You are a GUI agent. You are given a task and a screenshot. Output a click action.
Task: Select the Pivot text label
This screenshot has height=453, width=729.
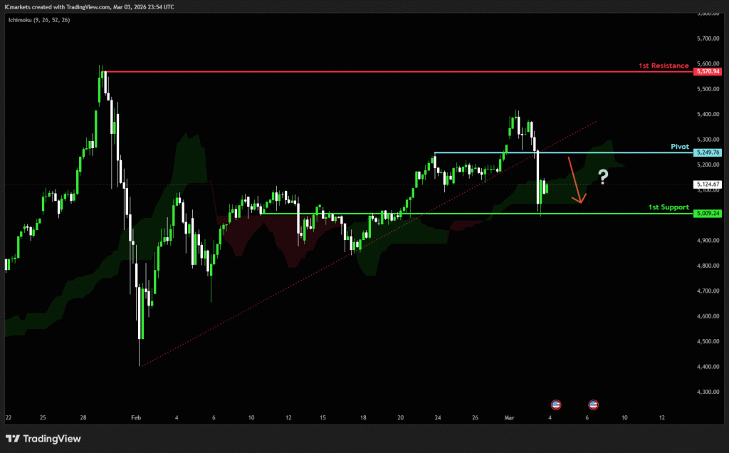click(x=680, y=146)
